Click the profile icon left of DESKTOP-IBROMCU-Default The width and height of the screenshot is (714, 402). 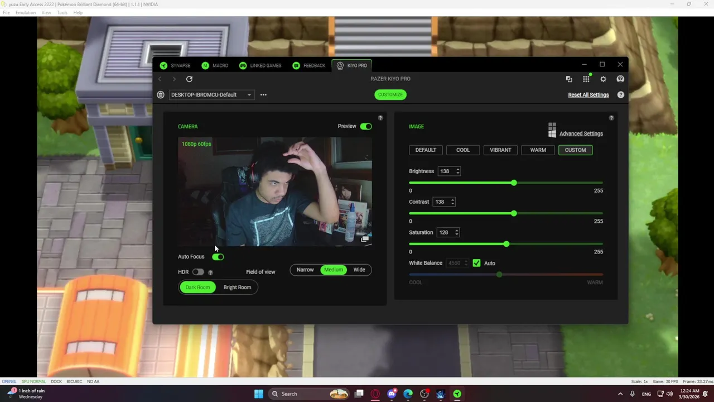point(161,95)
